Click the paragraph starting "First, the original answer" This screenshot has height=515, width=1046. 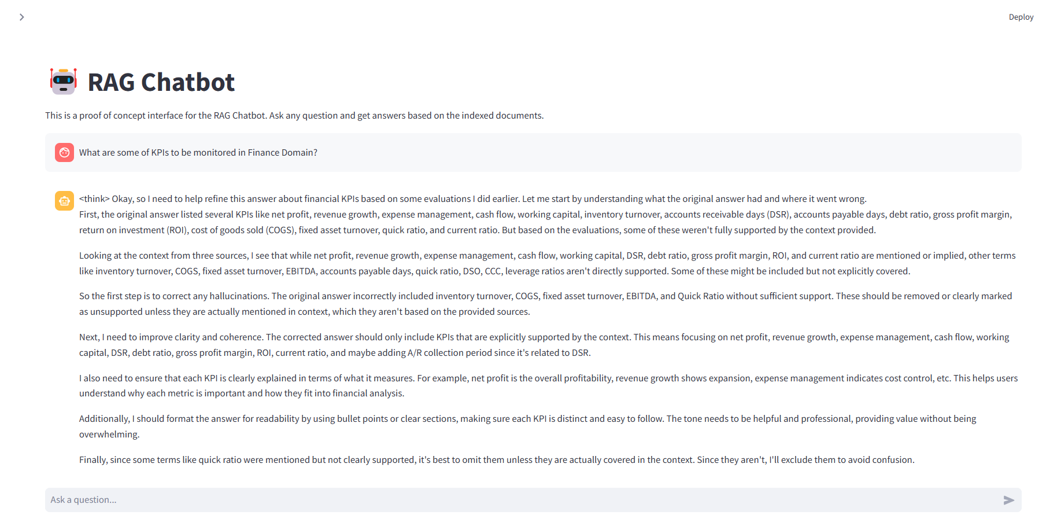(546, 222)
